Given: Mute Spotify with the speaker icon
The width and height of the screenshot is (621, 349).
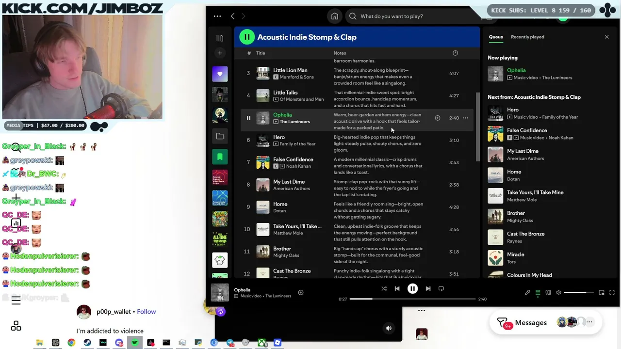Looking at the screenshot, I should click(x=558, y=292).
